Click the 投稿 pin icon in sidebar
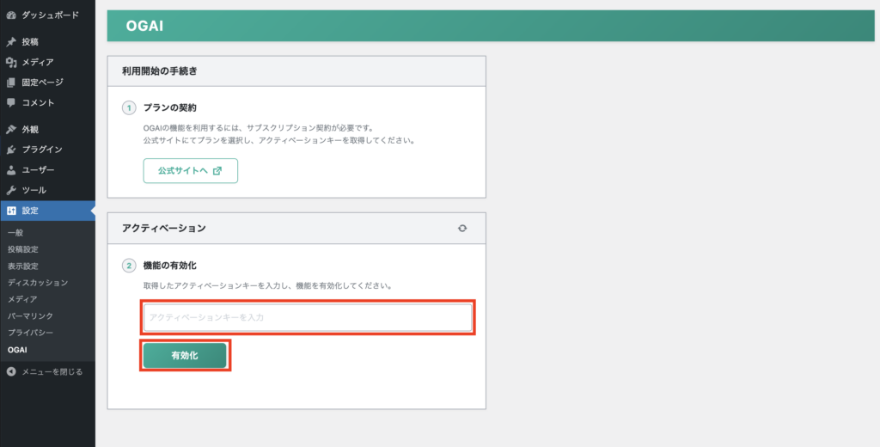880x447 pixels. point(10,42)
